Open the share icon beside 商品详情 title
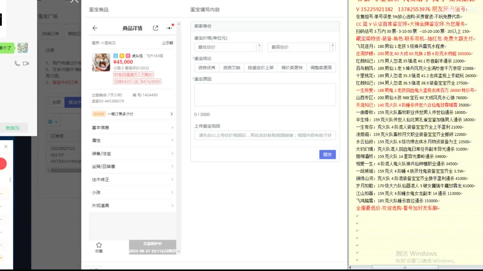This screenshot has width=483, height=271. [155, 28]
